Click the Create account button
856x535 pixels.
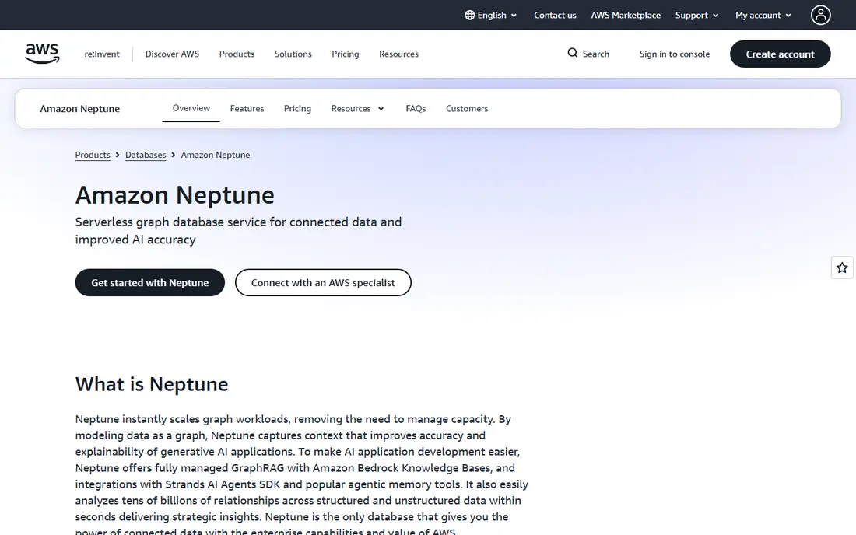(780, 54)
